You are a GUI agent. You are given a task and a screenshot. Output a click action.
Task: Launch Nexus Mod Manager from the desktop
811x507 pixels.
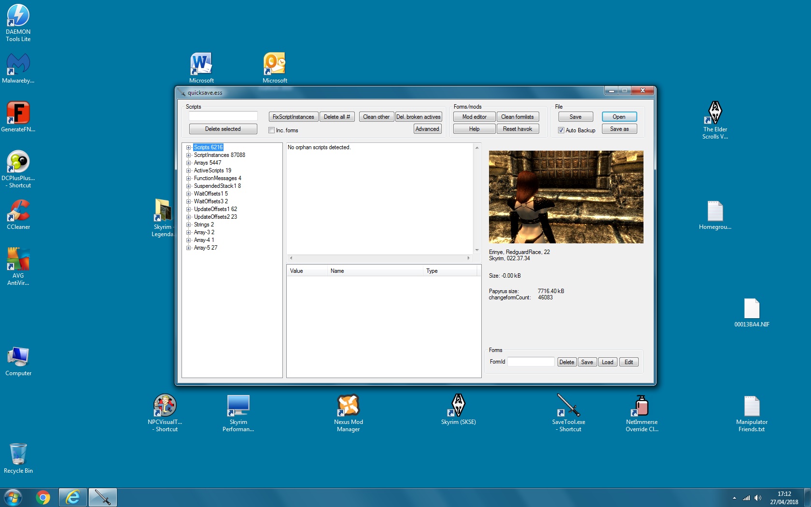pyautogui.click(x=348, y=408)
